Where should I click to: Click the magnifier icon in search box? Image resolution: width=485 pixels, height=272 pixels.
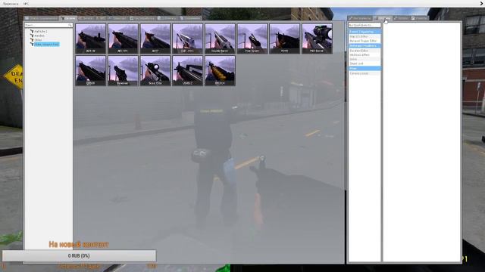pos(70,25)
